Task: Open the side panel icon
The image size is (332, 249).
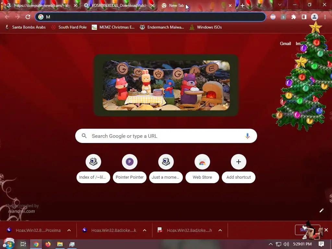Action: (304, 17)
